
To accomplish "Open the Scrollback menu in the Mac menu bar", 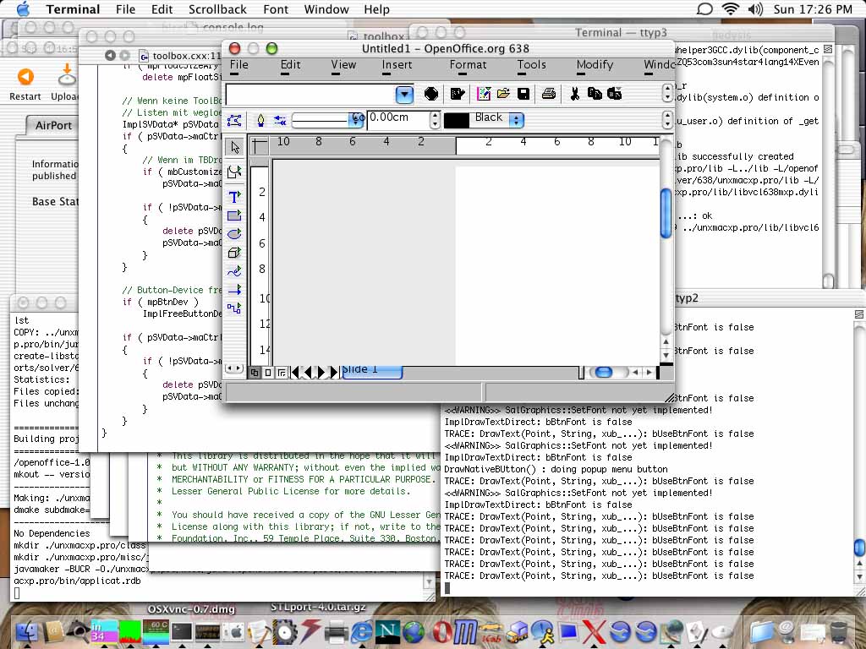I will 217,9.
